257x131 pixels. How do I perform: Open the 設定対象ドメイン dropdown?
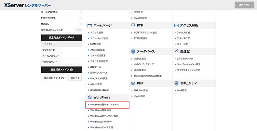tap(55, 78)
